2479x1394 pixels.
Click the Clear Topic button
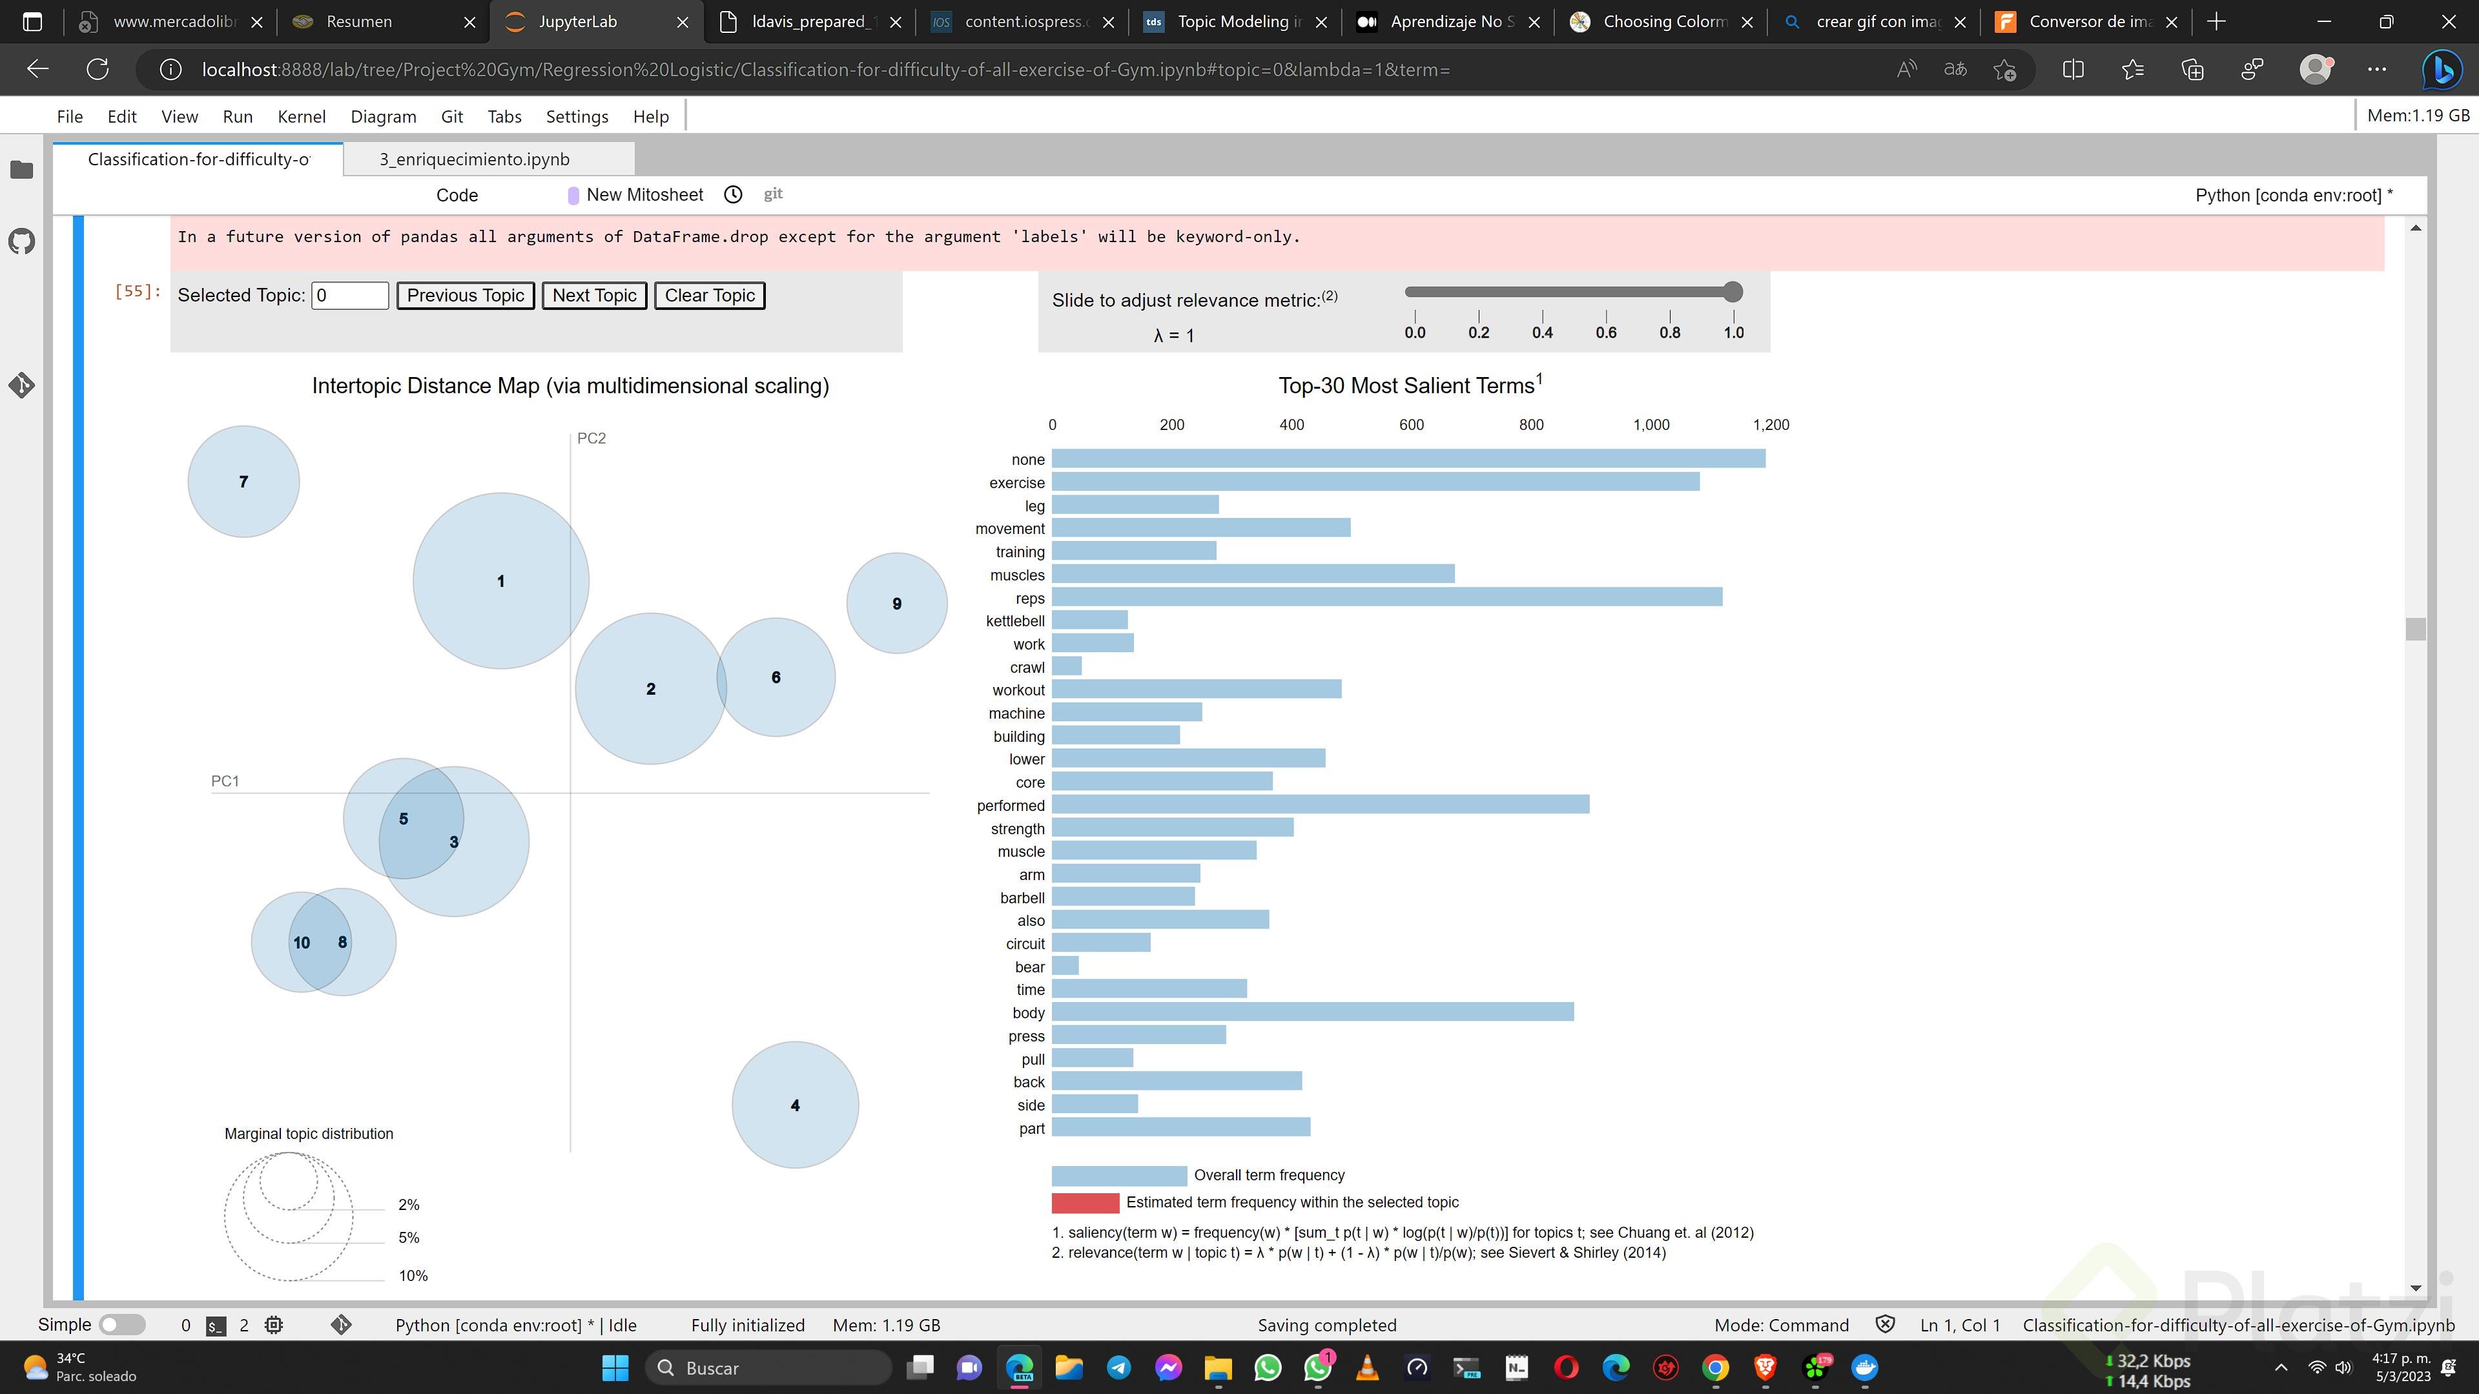point(709,295)
